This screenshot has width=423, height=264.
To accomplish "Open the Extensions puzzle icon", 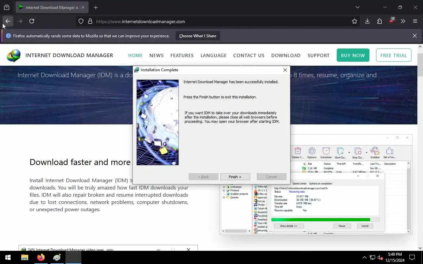I will point(379,21).
